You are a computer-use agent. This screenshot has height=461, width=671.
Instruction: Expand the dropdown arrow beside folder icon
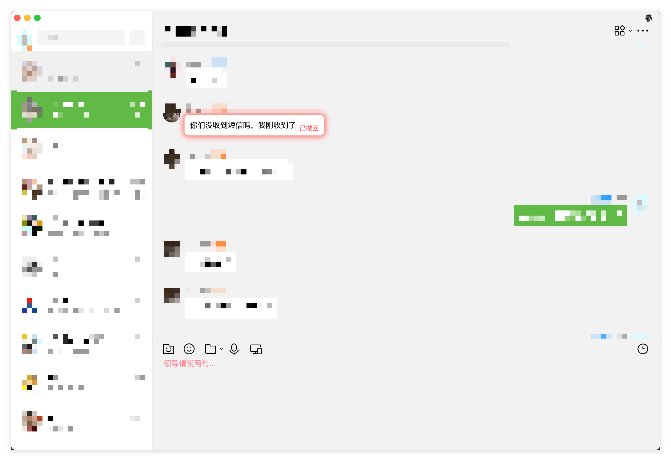click(x=222, y=349)
